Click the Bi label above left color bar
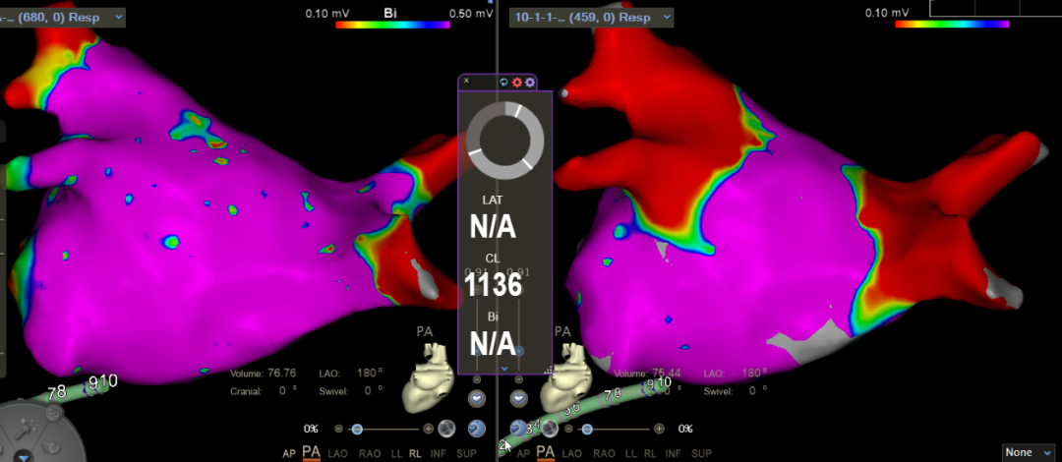 [x=390, y=12]
